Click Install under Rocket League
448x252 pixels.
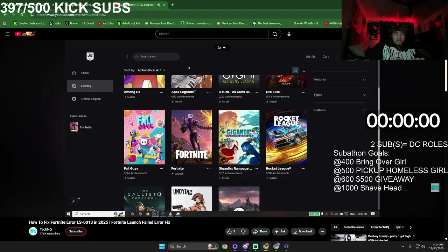271,178
